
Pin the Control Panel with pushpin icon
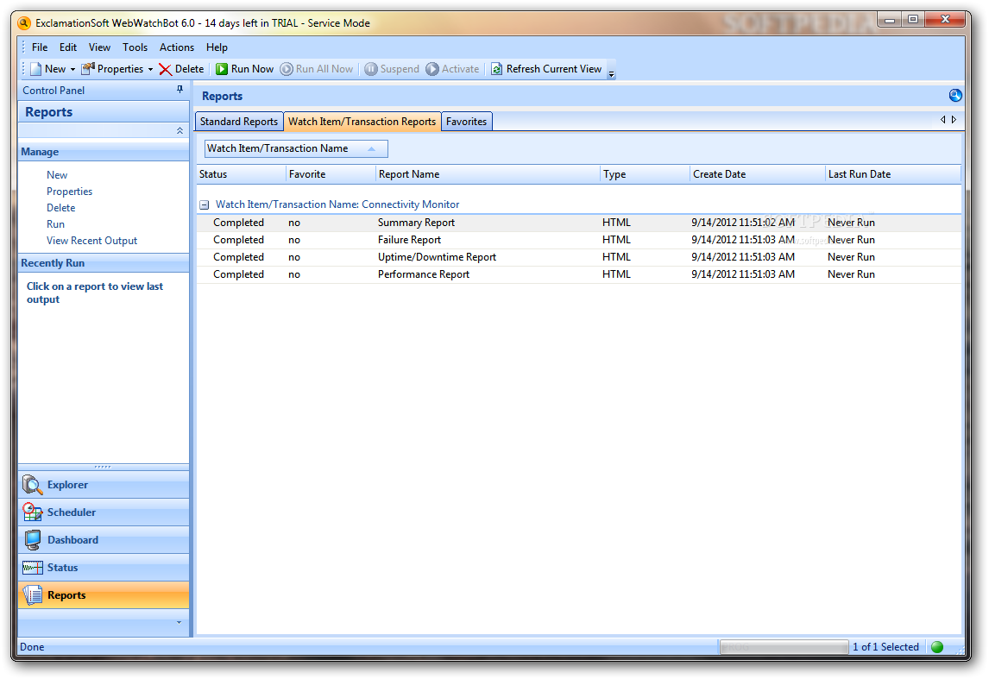click(180, 90)
